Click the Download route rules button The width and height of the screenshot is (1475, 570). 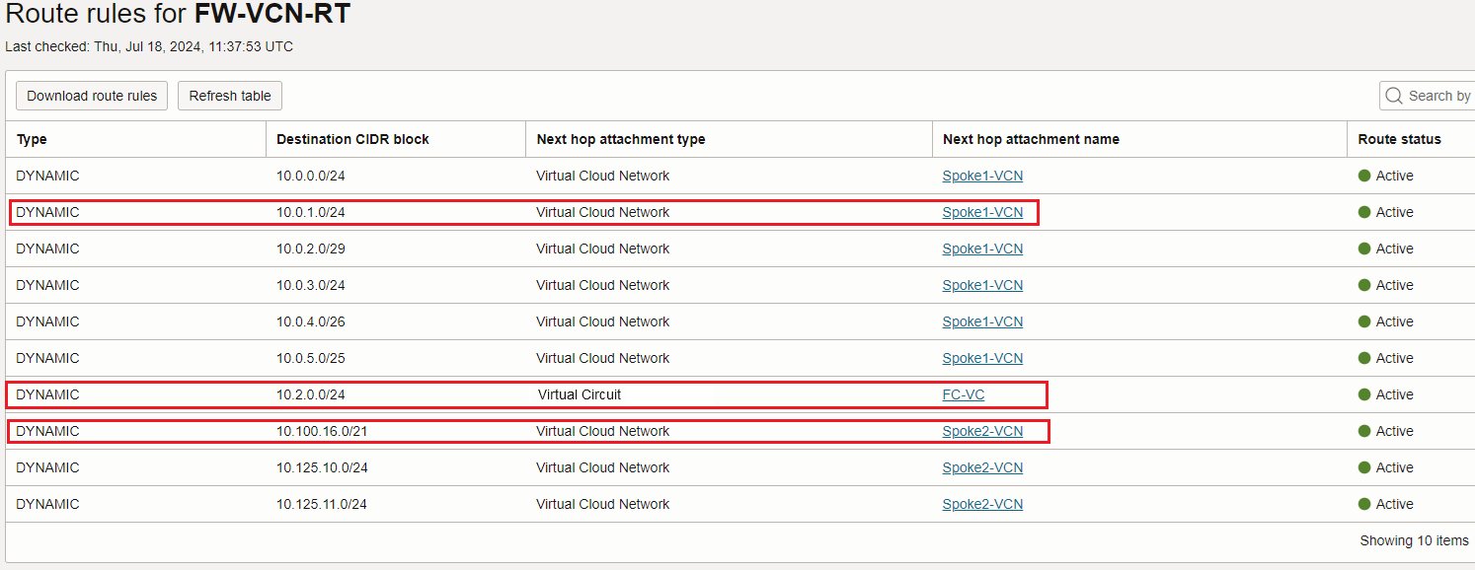(x=92, y=96)
